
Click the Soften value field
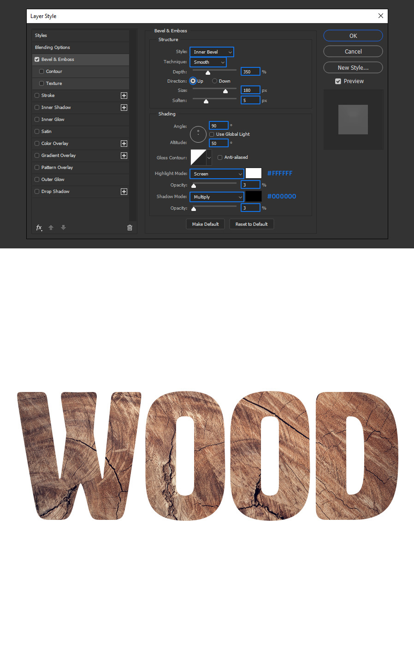(x=250, y=100)
